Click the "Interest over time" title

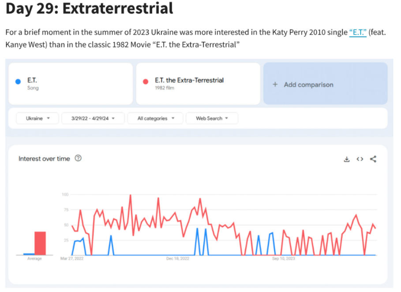[x=44, y=159]
